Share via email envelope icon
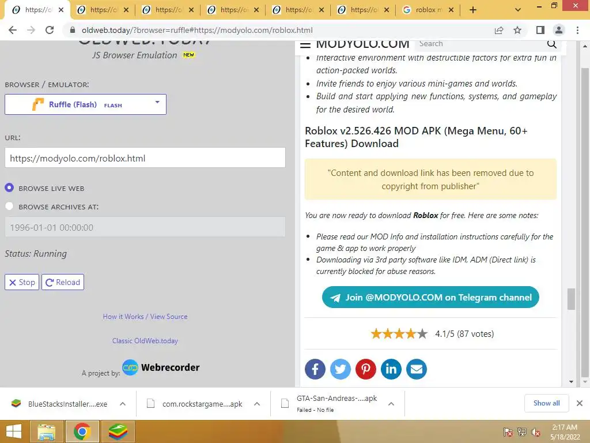 point(416,369)
